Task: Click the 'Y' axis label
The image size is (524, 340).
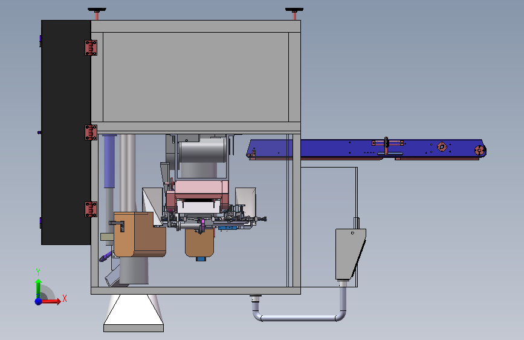Action: [x=38, y=272]
